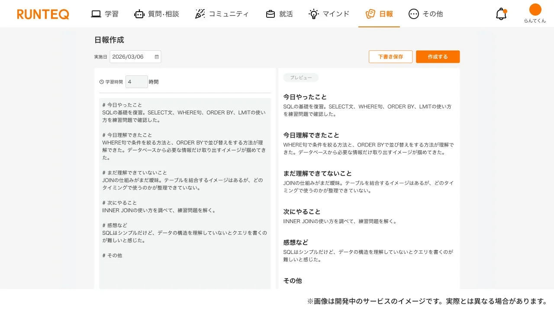This screenshot has height=312, width=554.
Task: Select the コミュニティ icon in the top bar
Action: (200, 13)
